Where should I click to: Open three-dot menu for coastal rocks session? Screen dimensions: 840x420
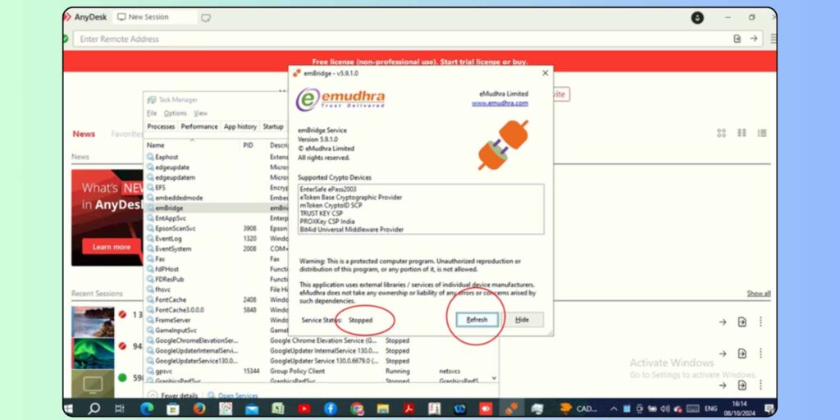pos(760,322)
